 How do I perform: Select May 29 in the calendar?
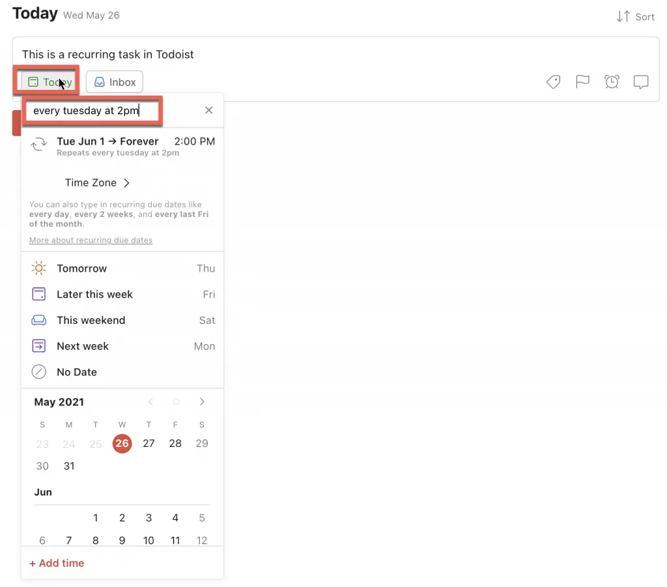[x=202, y=443]
